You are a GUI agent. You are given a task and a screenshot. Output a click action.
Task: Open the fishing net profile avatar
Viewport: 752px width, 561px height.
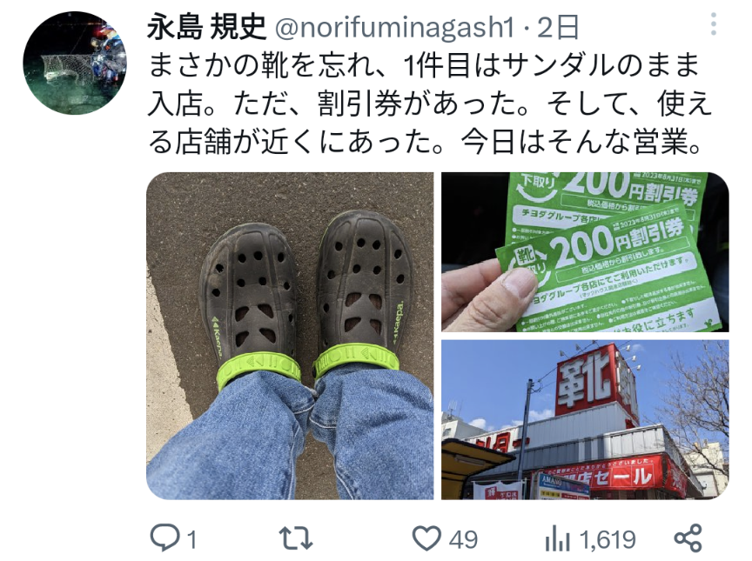(75, 63)
